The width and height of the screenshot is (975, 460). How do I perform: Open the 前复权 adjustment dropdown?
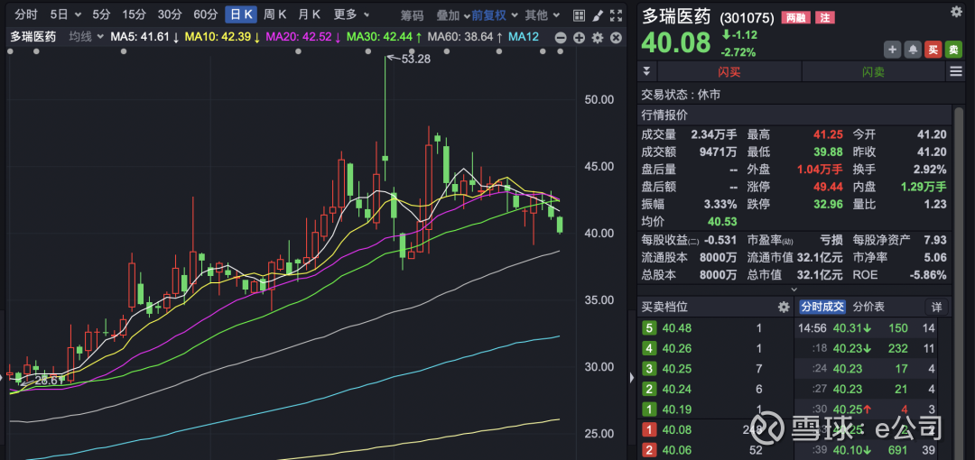coord(494,15)
